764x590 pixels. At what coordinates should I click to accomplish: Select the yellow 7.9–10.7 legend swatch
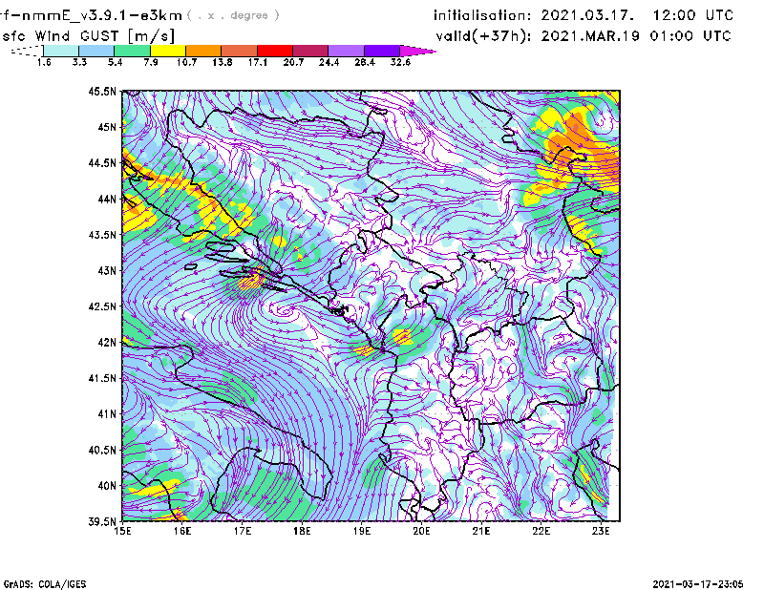(168, 51)
